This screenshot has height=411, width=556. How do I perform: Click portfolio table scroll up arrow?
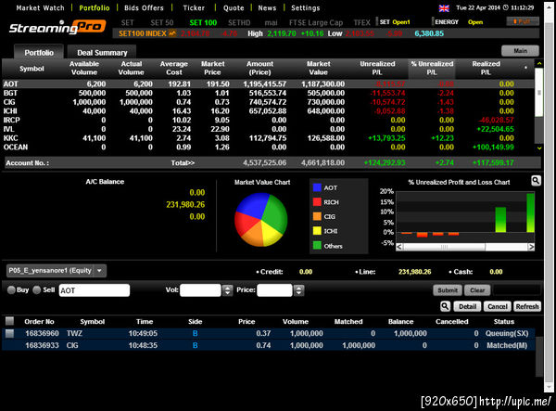(x=539, y=63)
